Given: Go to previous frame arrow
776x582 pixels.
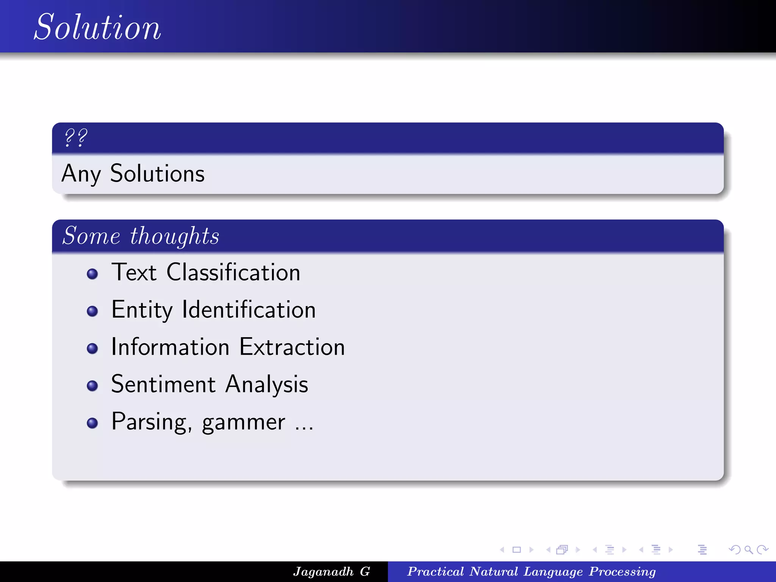Looking at the screenshot, I should [548, 549].
